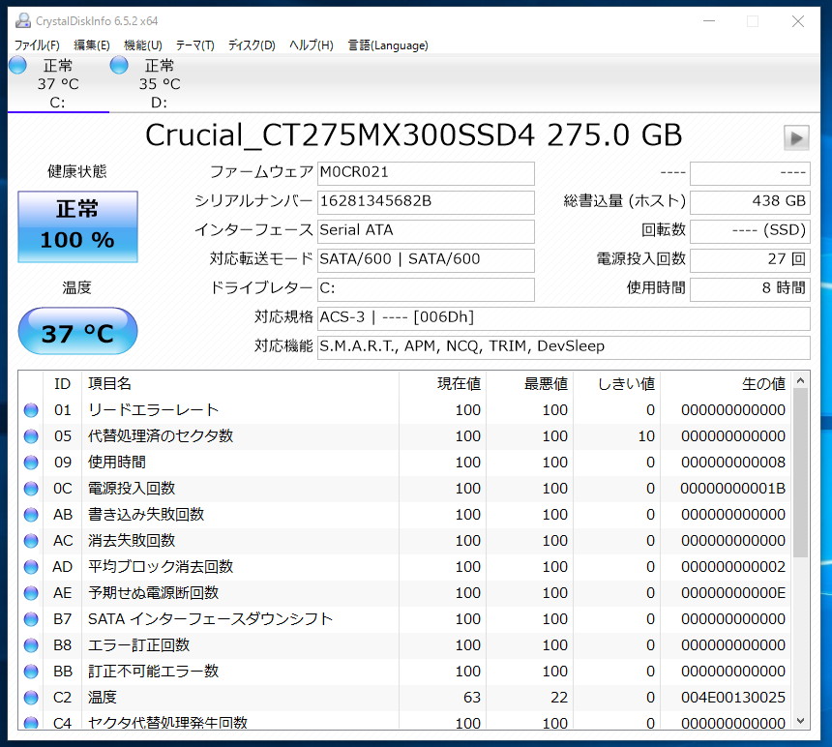Select the 代替処理済のセクタ数 attribute name
The image size is (832, 747).
(x=161, y=436)
